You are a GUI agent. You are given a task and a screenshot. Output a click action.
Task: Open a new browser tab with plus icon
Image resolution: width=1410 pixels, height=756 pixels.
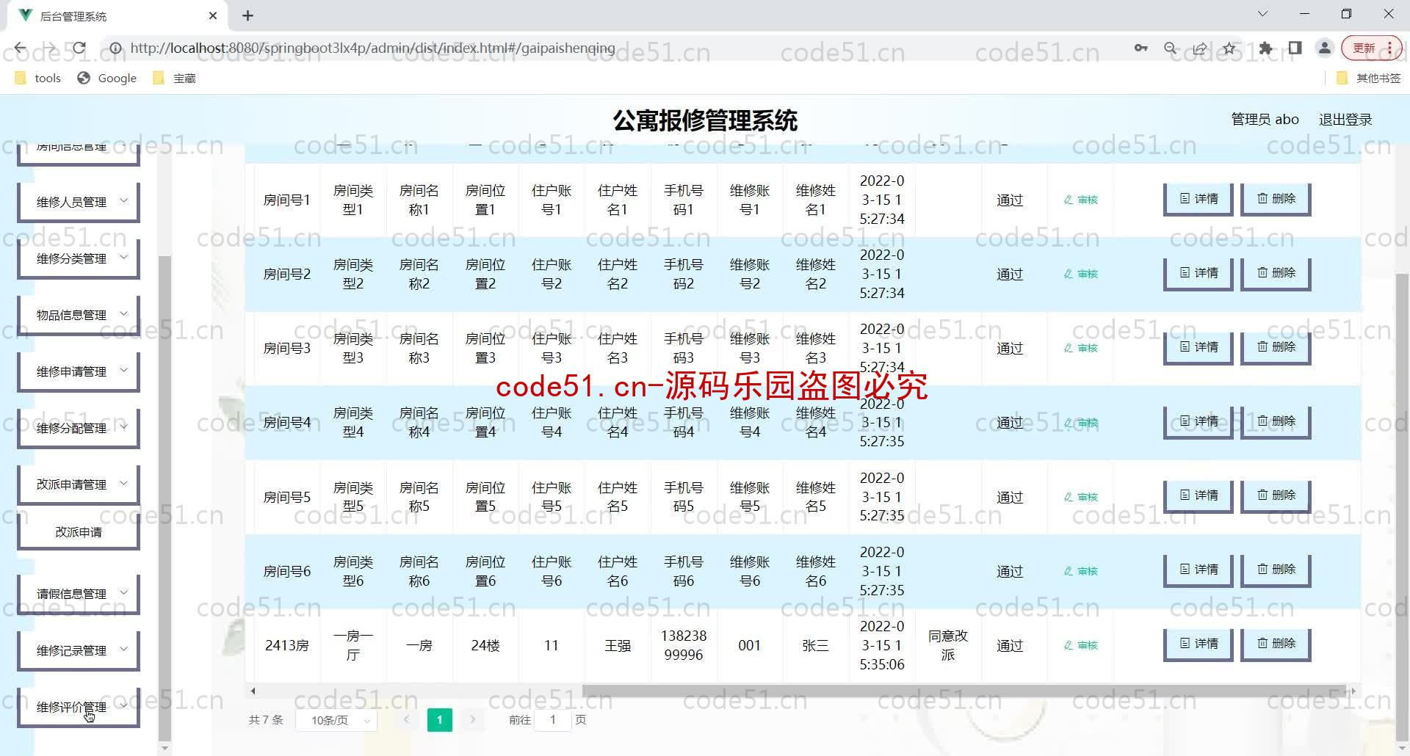(247, 15)
